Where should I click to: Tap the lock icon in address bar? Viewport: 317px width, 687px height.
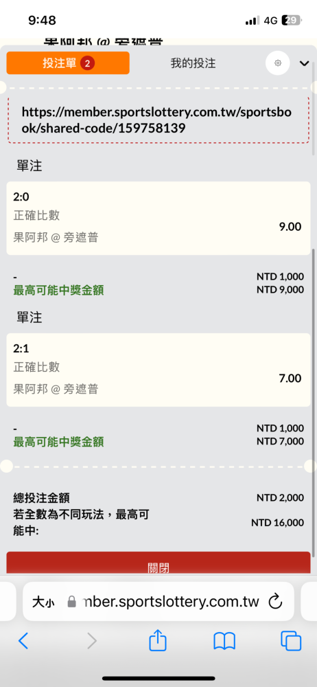point(72,602)
